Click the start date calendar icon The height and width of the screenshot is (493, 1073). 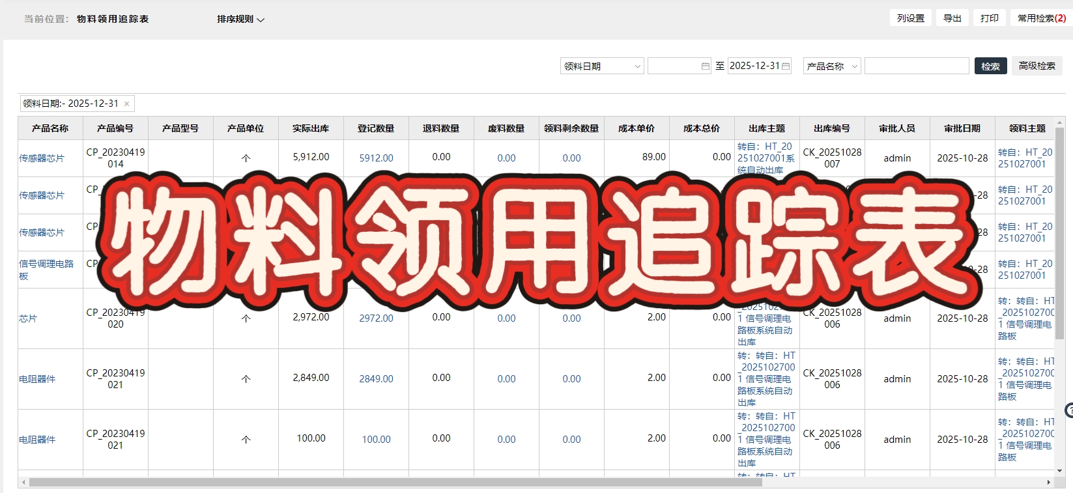pos(705,66)
